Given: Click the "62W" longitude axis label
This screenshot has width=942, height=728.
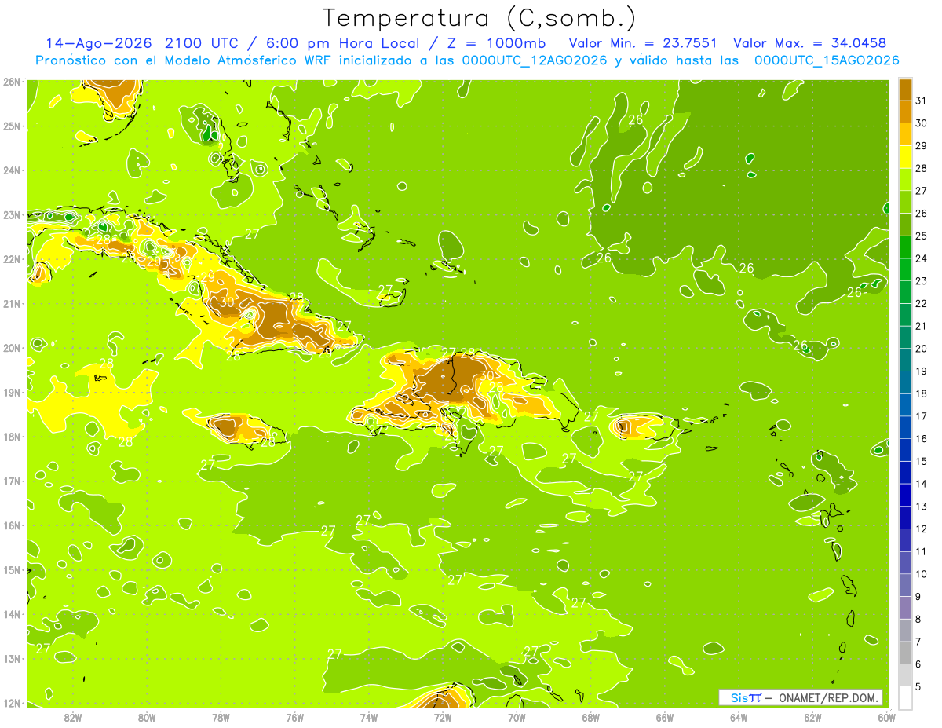Looking at the screenshot, I should [x=813, y=717].
